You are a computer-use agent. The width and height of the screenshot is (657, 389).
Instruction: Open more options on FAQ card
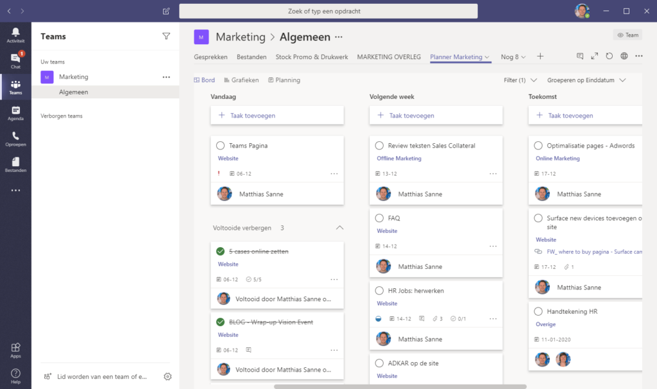pos(493,246)
